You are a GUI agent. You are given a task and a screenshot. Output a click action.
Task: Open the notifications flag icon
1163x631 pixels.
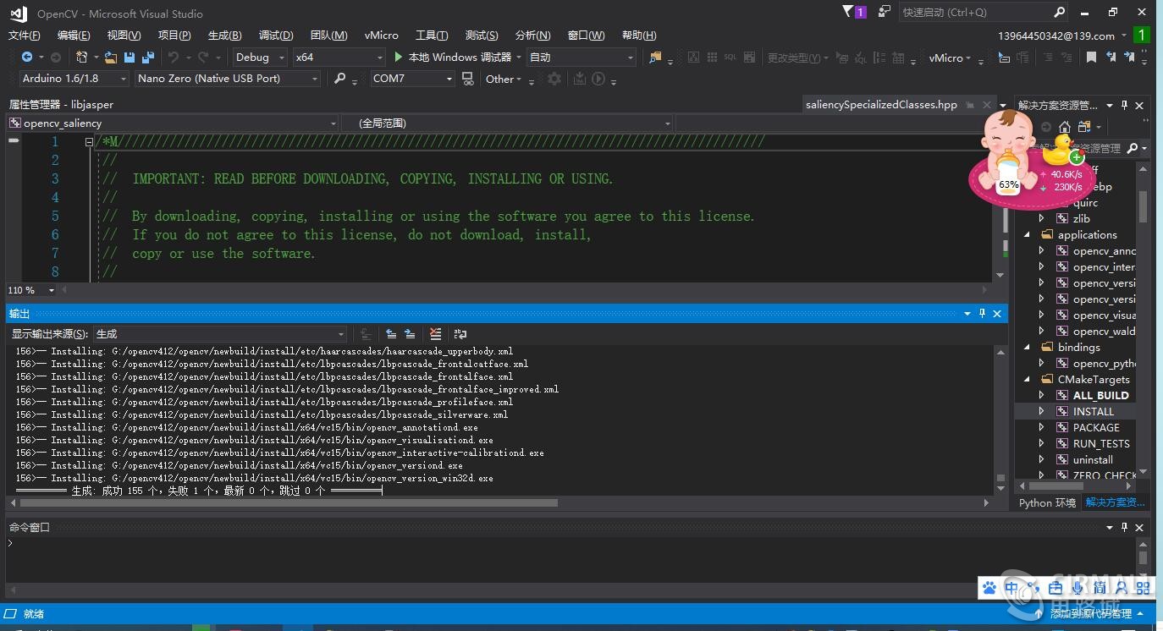pyautogui.click(x=854, y=12)
